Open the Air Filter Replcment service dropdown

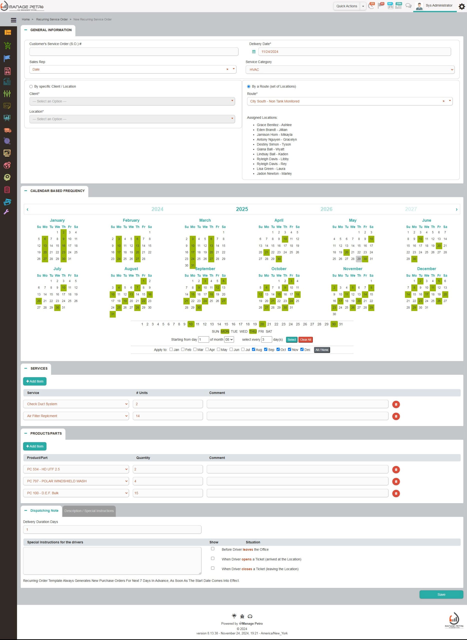click(76, 416)
